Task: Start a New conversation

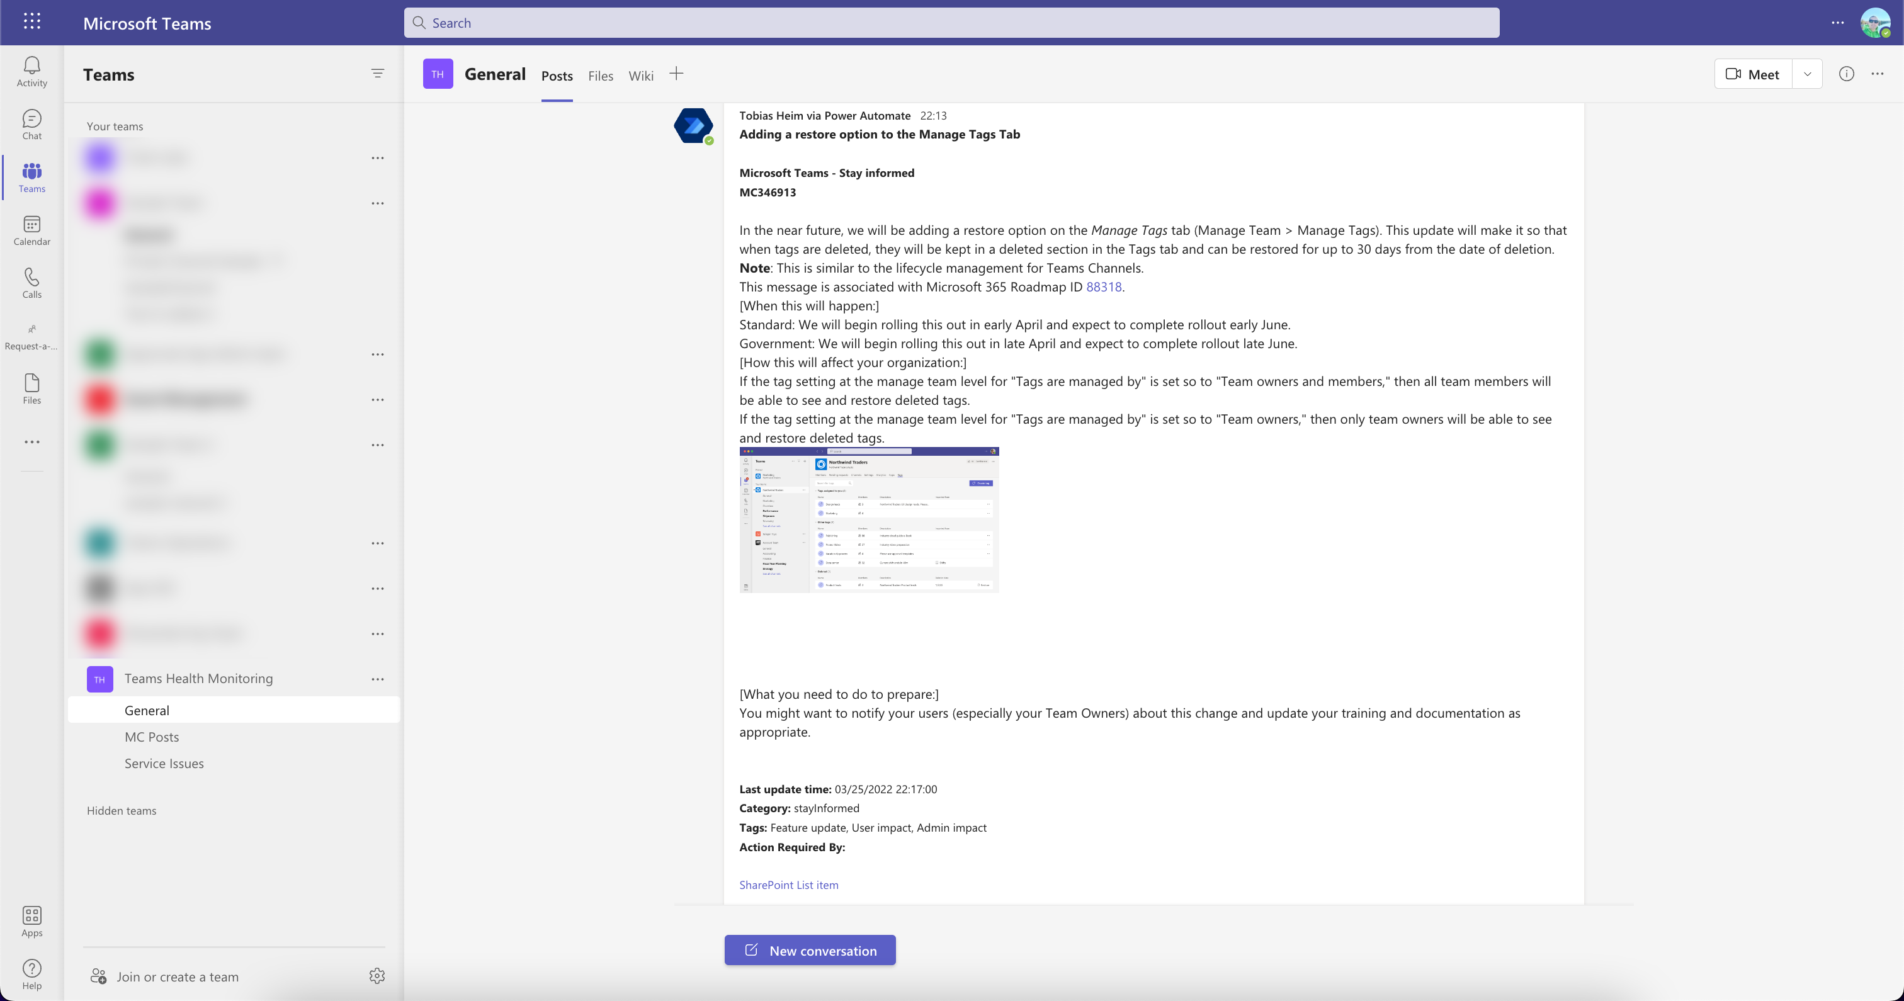Action: 810,950
